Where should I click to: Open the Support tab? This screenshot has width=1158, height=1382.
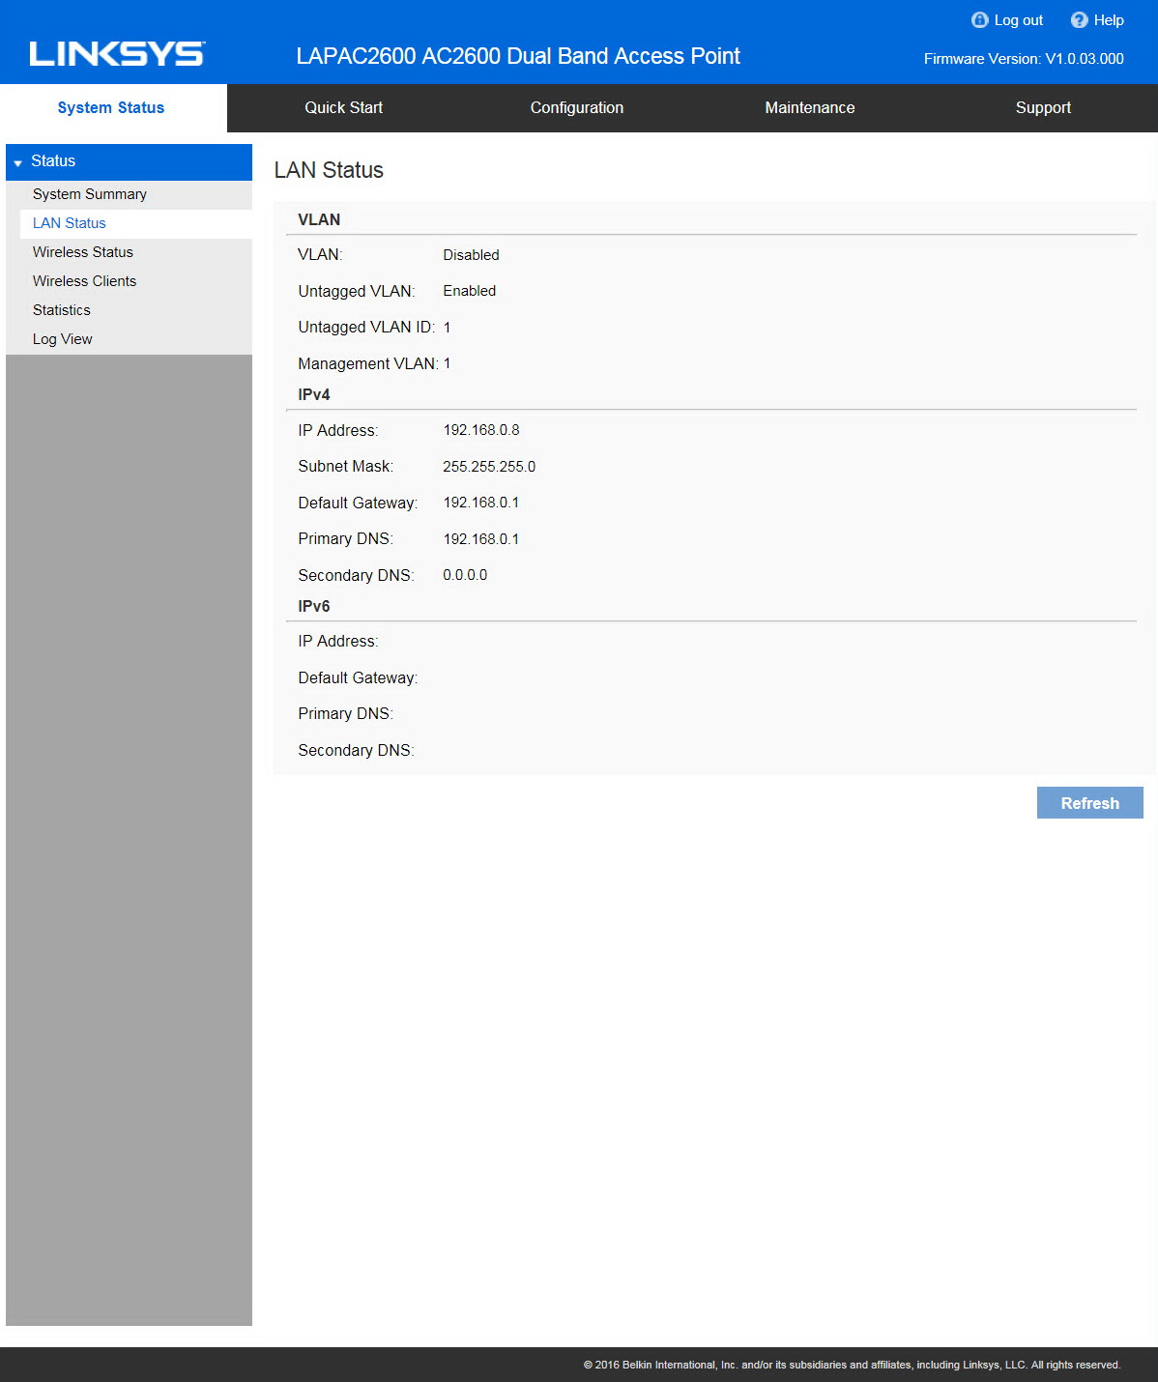tap(1043, 108)
